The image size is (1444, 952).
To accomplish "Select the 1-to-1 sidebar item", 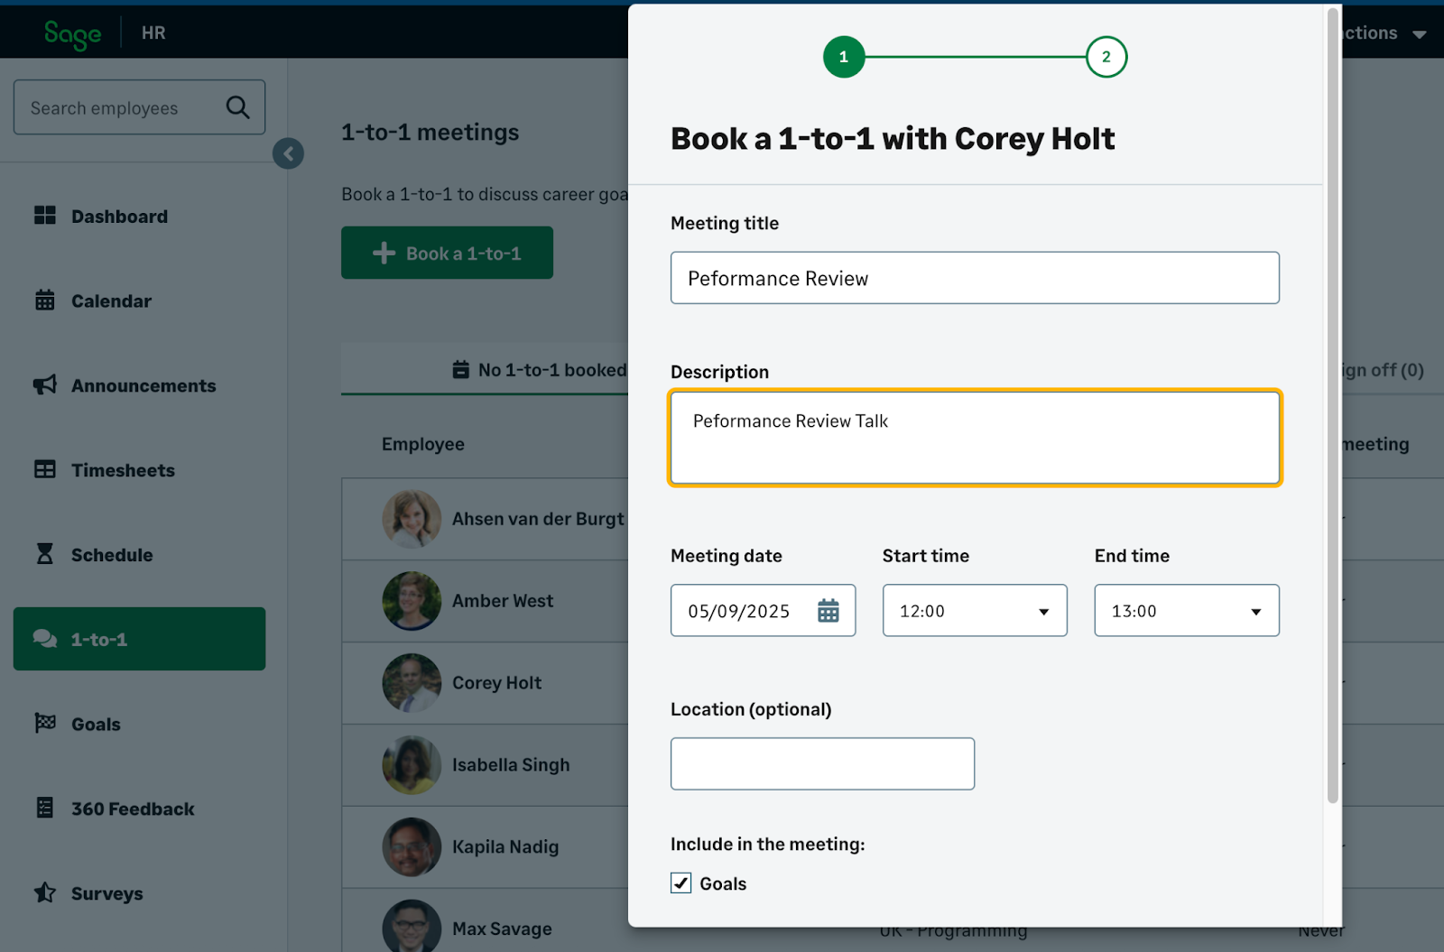I will [139, 639].
